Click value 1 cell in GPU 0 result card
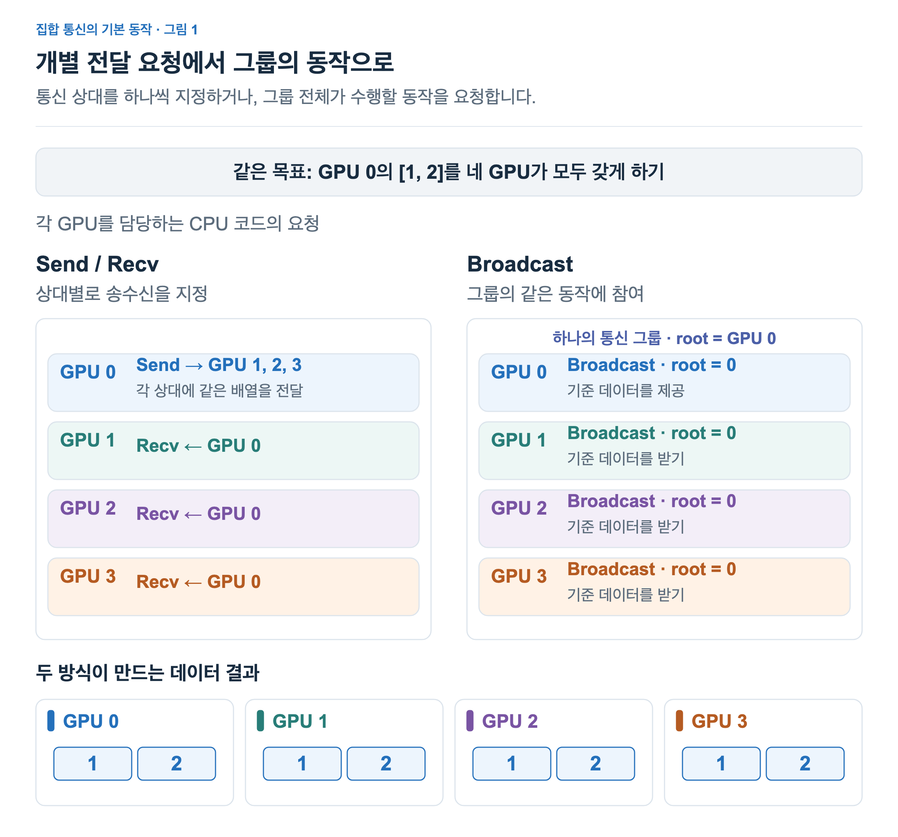The width and height of the screenshot is (898, 837). pyautogui.click(x=92, y=763)
